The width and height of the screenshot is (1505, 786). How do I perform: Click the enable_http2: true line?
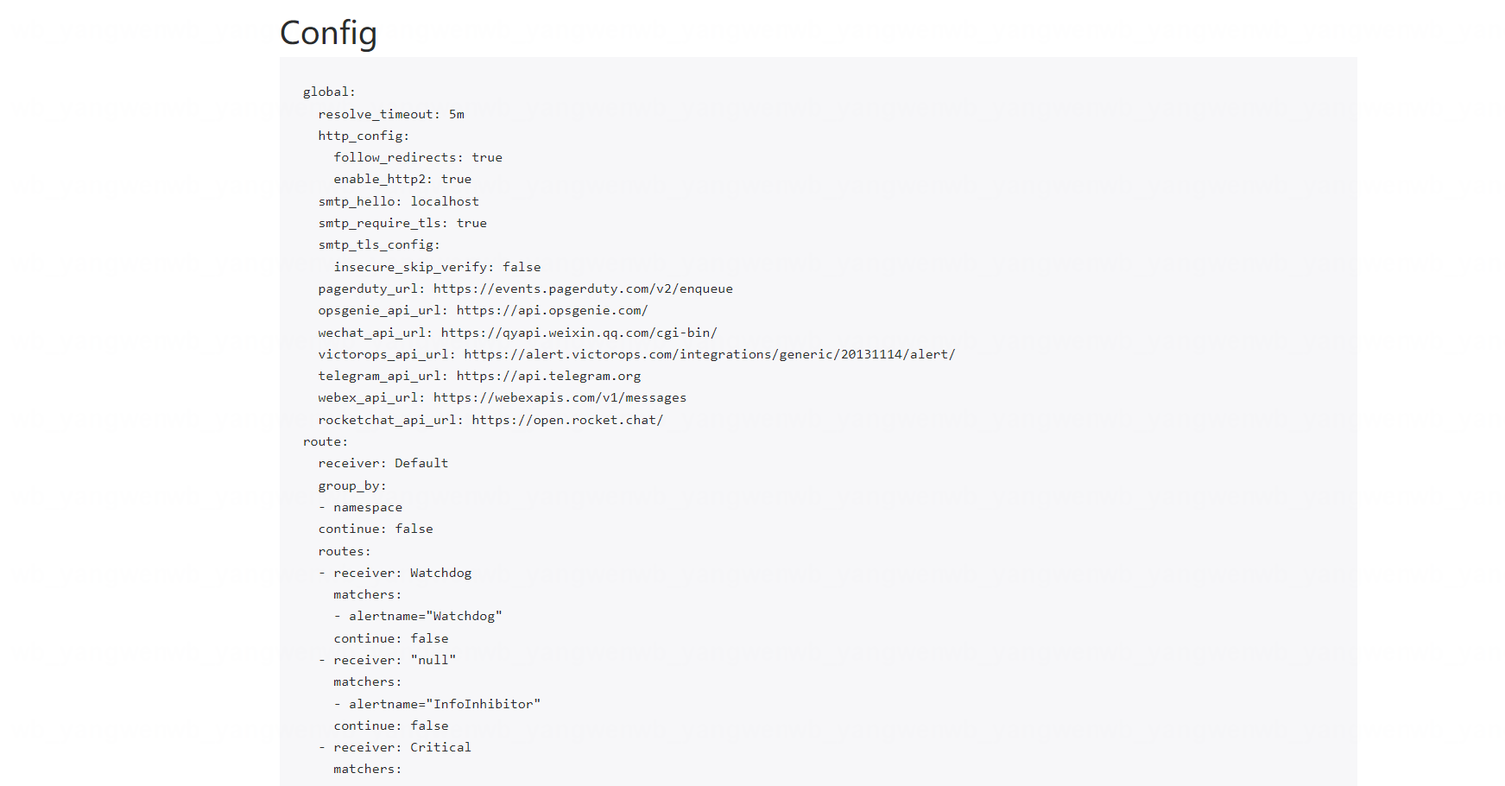tap(402, 179)
